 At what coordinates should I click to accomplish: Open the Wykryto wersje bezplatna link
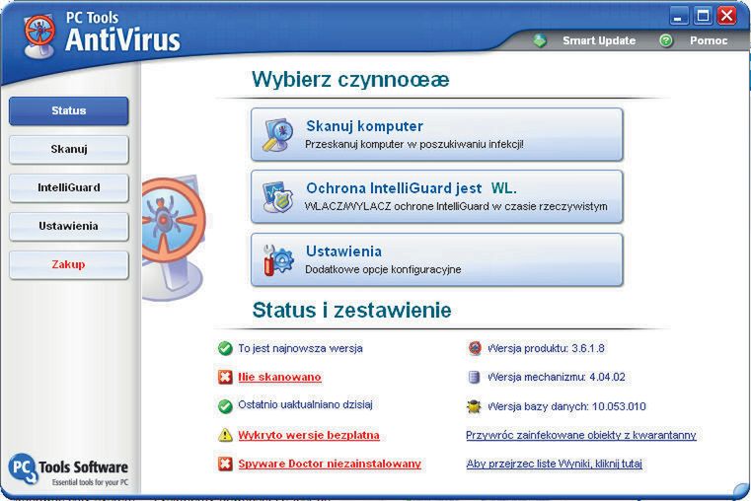coord(309,435)
